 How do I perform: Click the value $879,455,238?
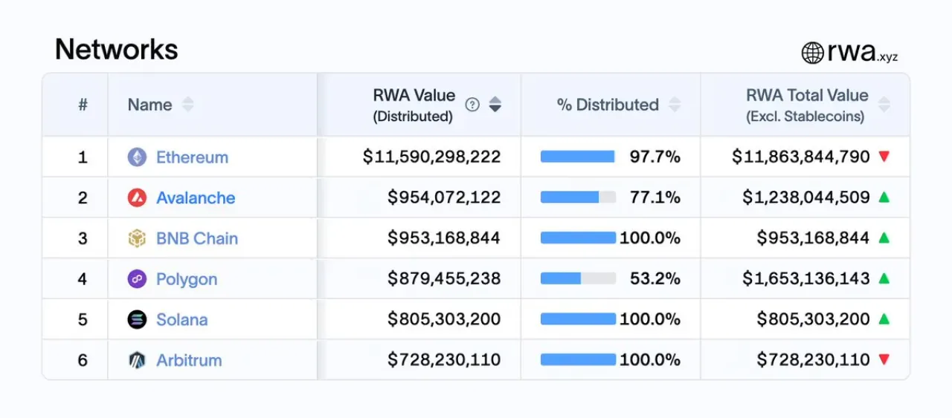coord(444,279)
